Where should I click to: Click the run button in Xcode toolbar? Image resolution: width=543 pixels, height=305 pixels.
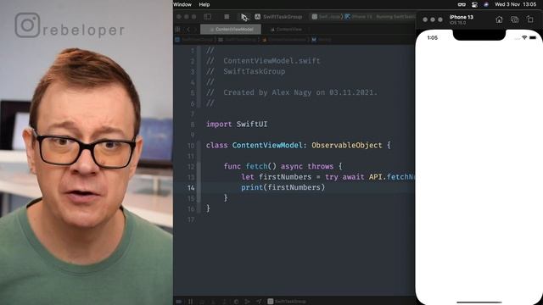244,17
